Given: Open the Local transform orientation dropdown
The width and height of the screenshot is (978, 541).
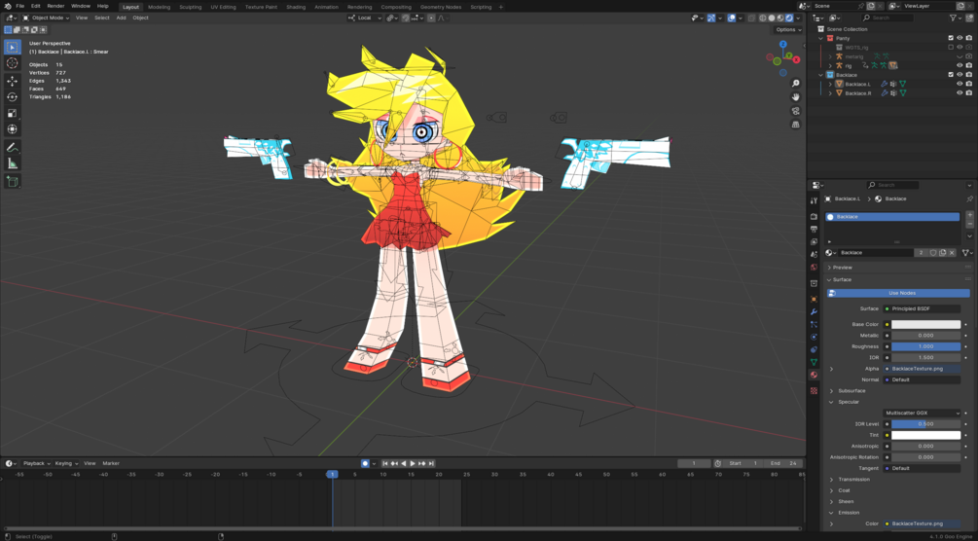Looking at the screenshot, I should [x=364, y=18].
